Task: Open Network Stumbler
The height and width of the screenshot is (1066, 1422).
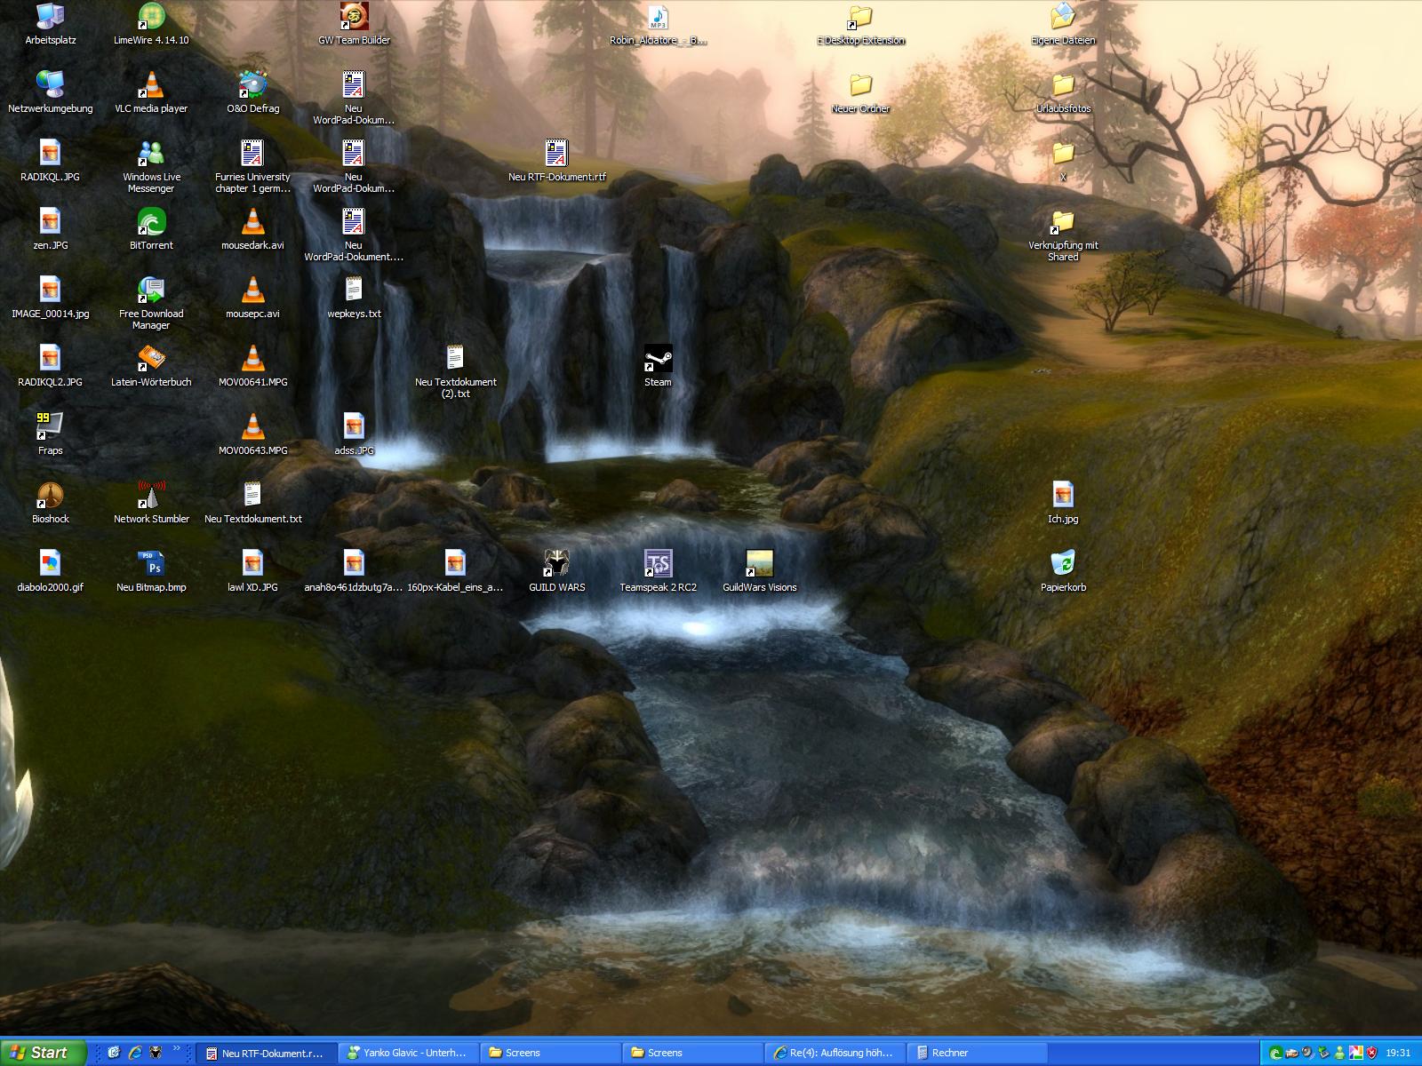Action: point(151,496)
